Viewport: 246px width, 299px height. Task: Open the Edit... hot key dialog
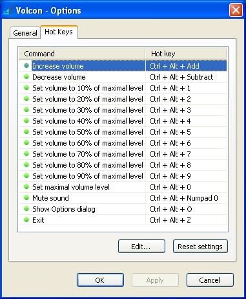[x=141, y=247]
